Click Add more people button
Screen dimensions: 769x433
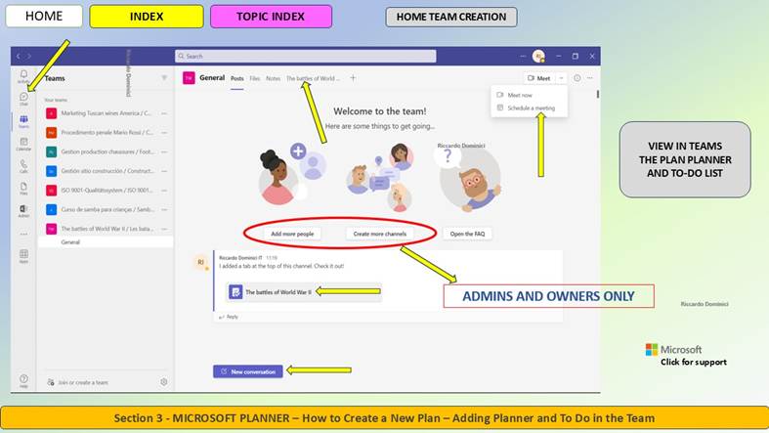click(292, 234)
